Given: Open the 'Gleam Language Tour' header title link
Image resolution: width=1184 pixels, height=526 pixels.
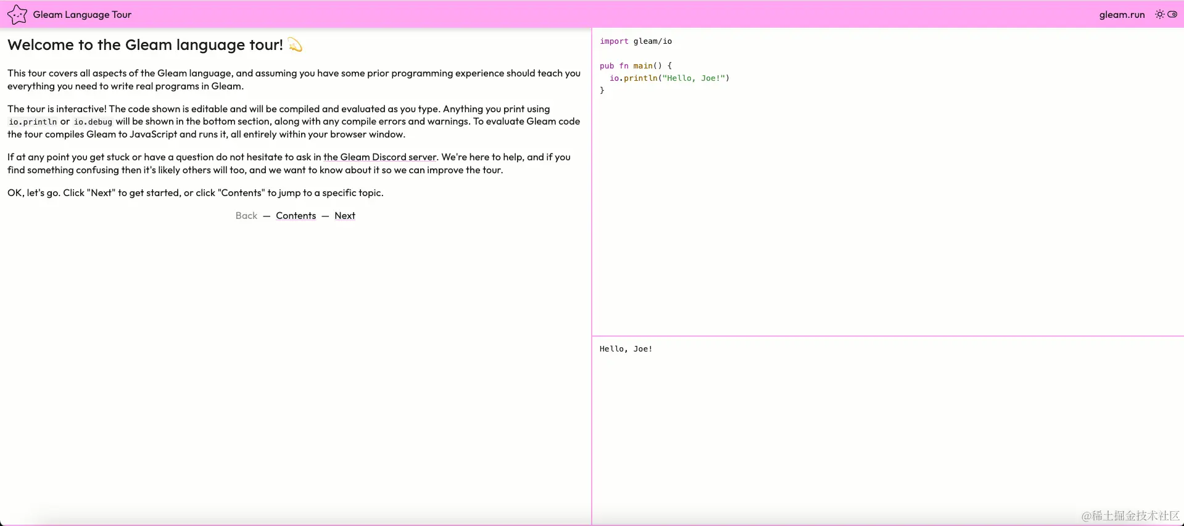Looking at the screenshot, I should [x=82, y=14].
